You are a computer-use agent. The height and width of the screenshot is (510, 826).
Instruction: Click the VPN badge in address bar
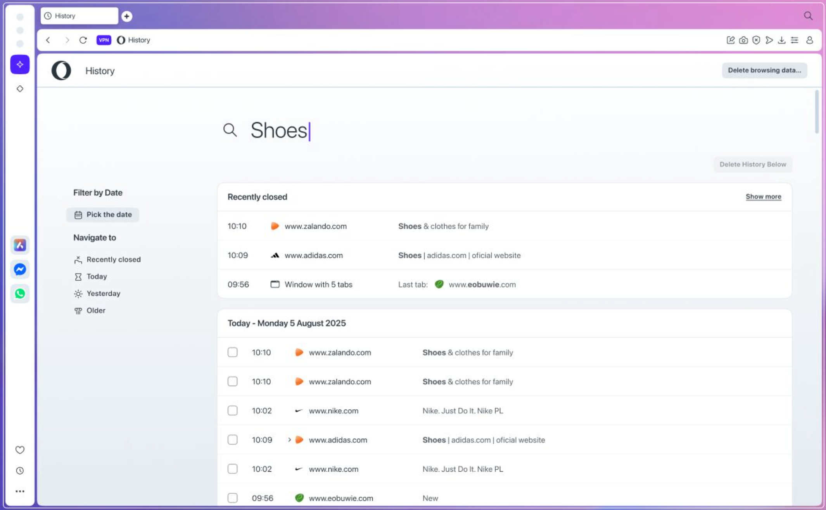click(x=104, y=40)
